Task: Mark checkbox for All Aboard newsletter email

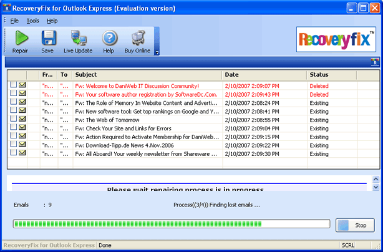Action: tap(14, 152)
